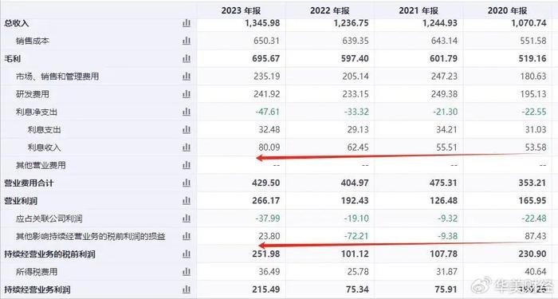The width and height of the screenshot is (558, 299).
Task: Click the 所得税费用 row label
Action: pyautogui.click(x=37, y=272)
